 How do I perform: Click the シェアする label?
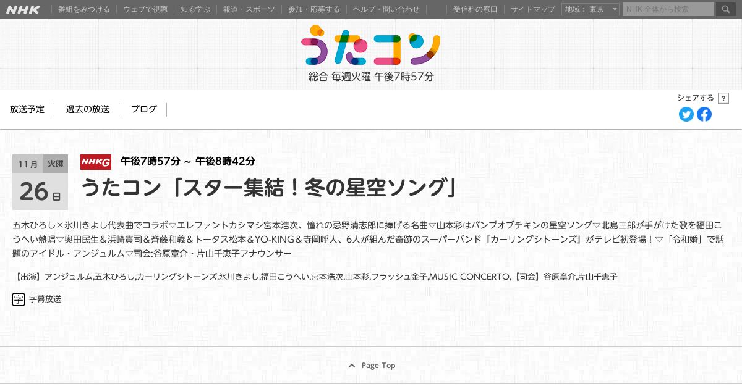(696, 98)
